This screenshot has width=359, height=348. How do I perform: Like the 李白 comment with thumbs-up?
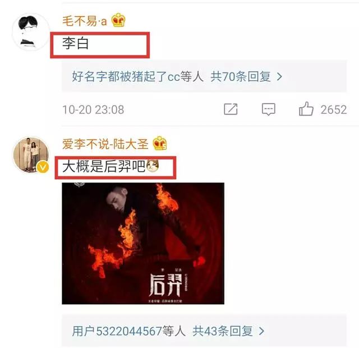(x=306, y=109)
